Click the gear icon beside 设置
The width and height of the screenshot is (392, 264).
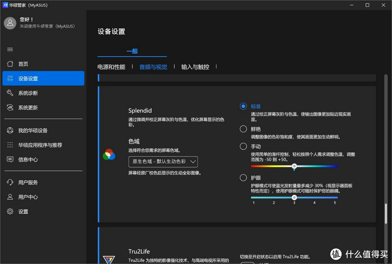coord(10,211)
